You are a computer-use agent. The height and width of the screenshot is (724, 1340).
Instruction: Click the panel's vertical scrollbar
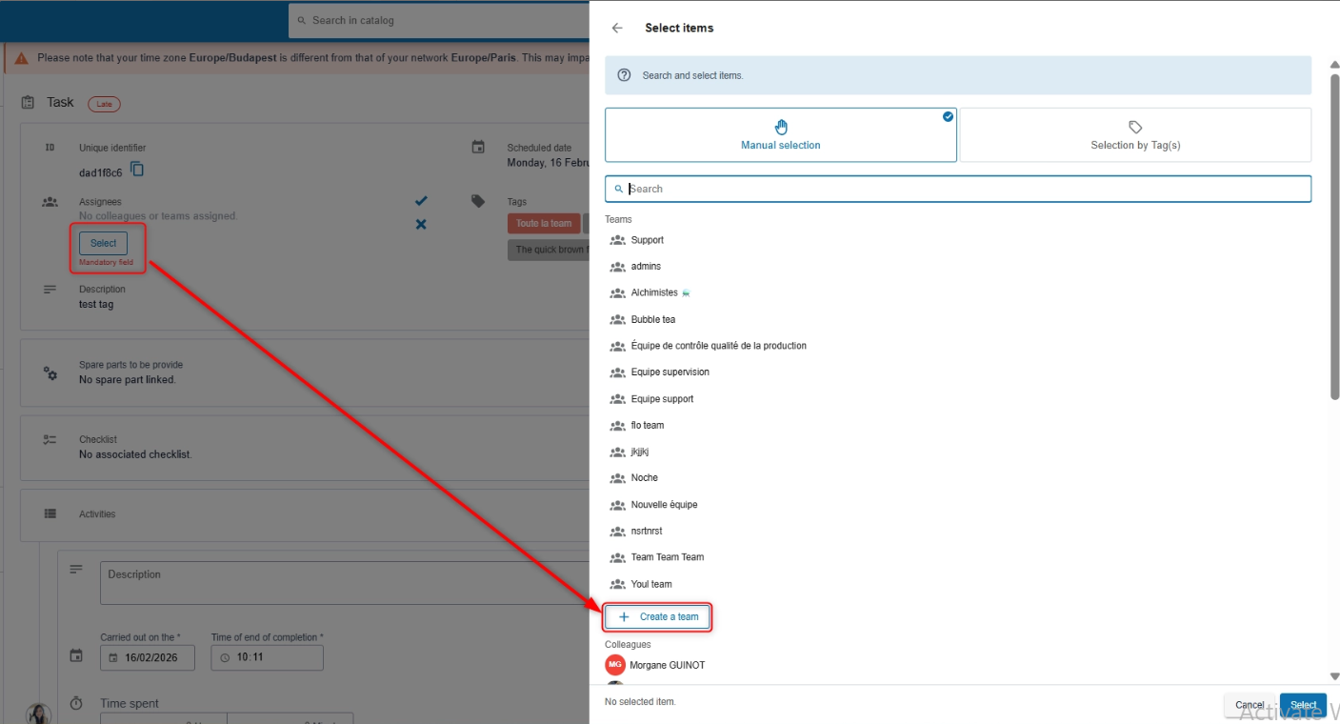click(x=1333, y=238)
